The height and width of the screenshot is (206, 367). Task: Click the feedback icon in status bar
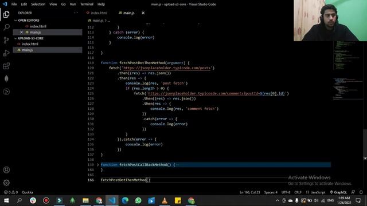pyautogui.click(x=353, y=192)
